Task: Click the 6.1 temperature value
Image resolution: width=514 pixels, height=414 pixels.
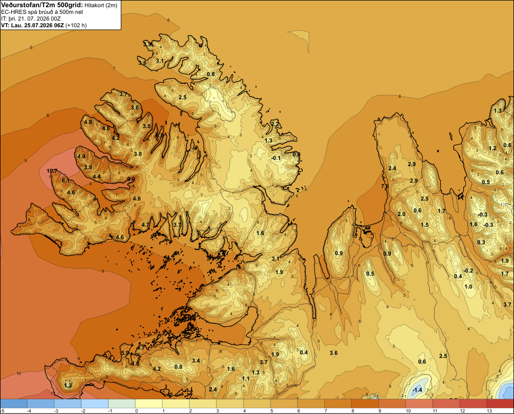Action: click(66, 181)
